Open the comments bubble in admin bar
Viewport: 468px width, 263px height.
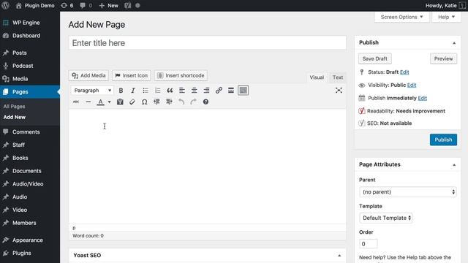[86, 5]
